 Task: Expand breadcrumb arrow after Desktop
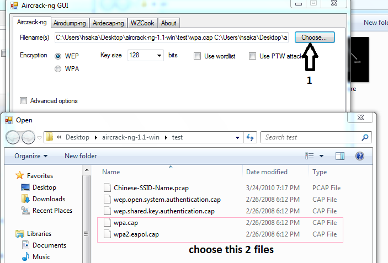coord(96,137)
